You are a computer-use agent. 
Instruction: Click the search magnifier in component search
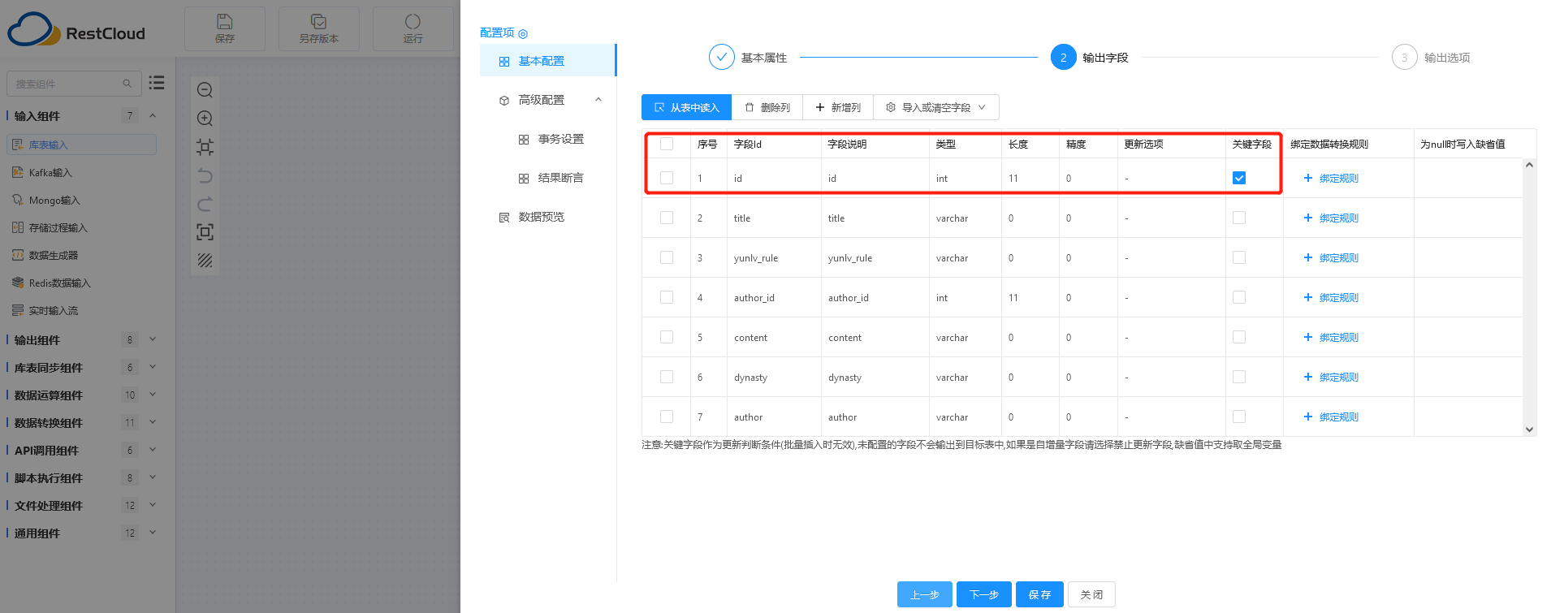point(127,84)
